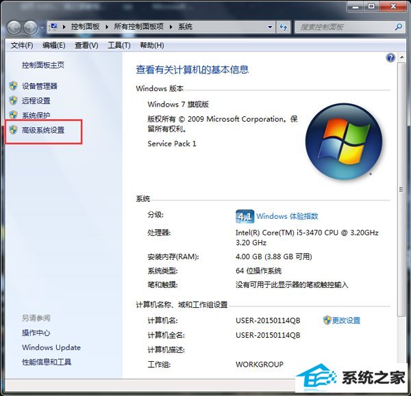Click the magnifier search icon
Image resolution: width=411 pixels, height=396 pixels.
click(399, 27)
